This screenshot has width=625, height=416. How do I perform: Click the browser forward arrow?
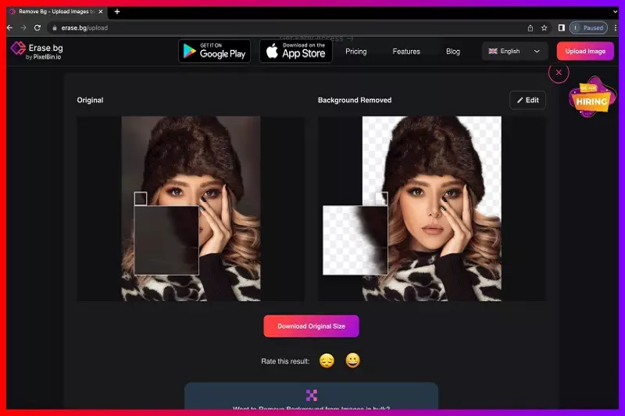(23, 28)
